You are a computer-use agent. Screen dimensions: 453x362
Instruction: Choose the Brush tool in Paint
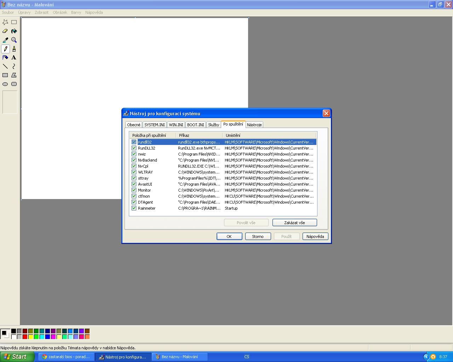14,49
